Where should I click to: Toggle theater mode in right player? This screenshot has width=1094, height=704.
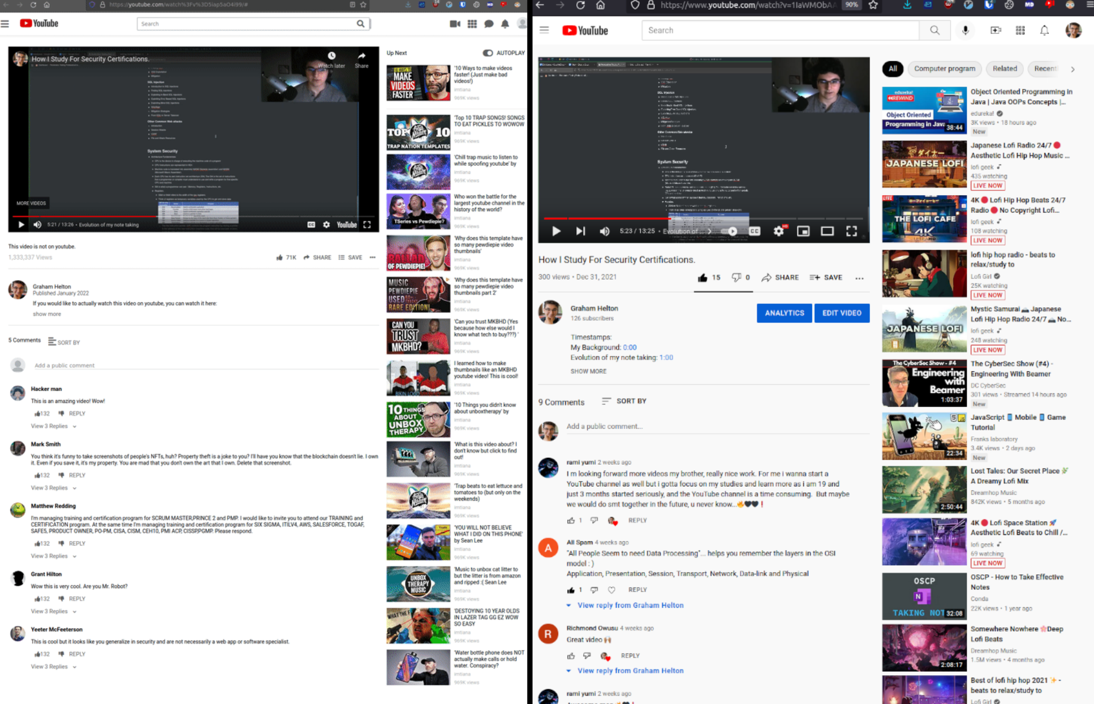tap(827, 231)
